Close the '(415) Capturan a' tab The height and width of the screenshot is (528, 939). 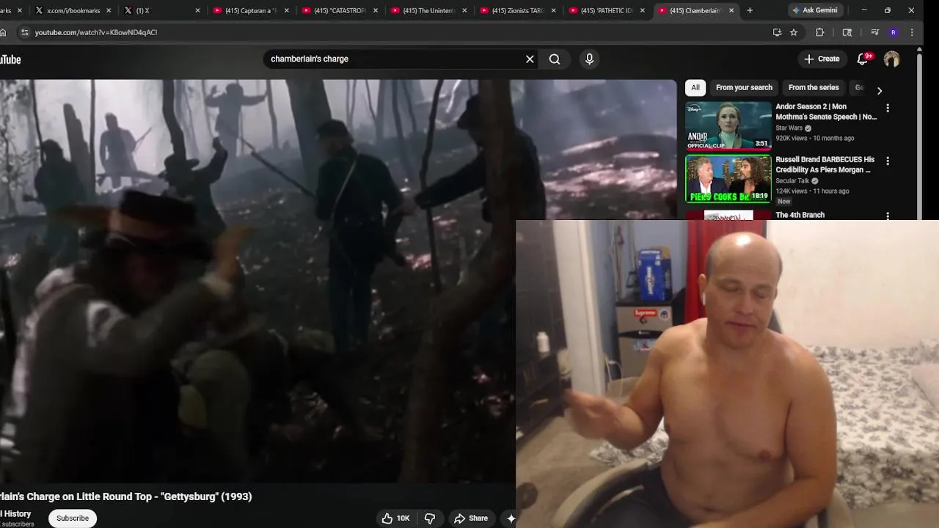click(x=286, y=10)
